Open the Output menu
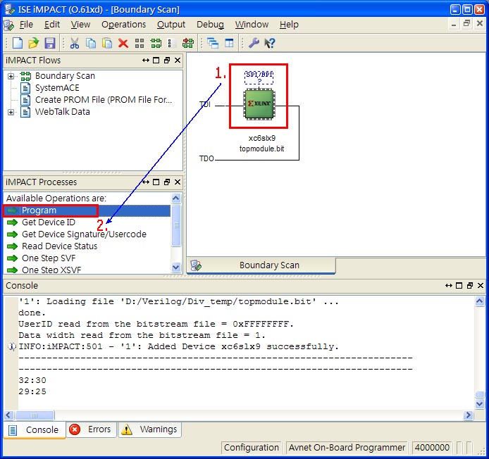Viewport: 489px width, 459px height. click(x=171, y=25)
